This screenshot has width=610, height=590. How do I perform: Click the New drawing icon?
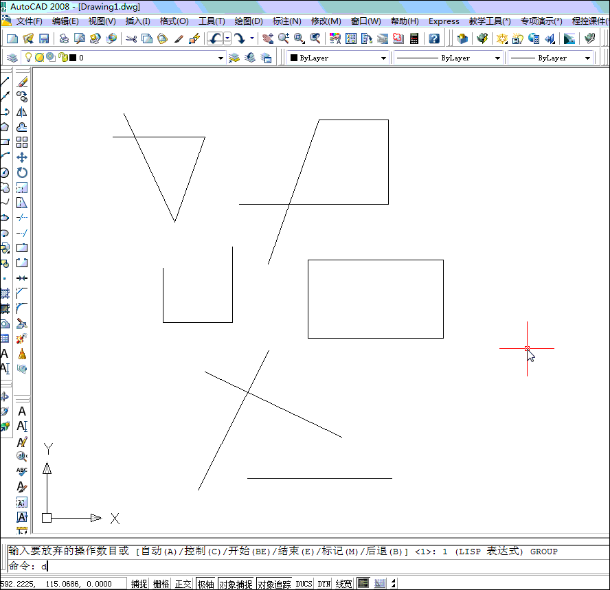12,38
